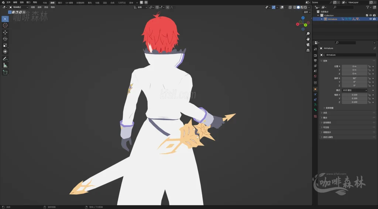Click the Rotation X value field
This screenshot has width=378, height=209.
(354, 78)
